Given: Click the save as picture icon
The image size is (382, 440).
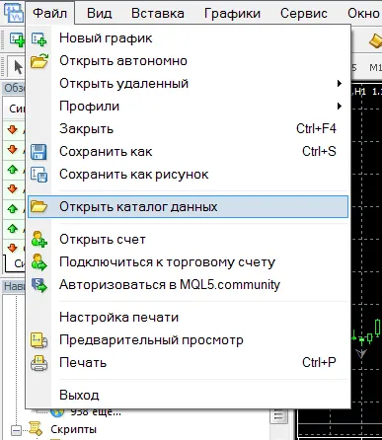Looking at the screenshot, I should [x=38, y=175].
